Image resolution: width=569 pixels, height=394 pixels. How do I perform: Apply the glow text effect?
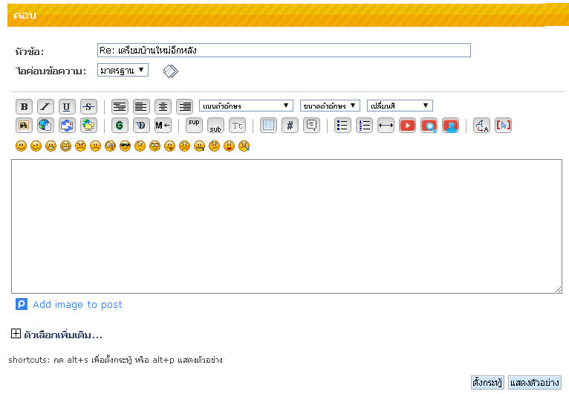[x=120, y=126]
